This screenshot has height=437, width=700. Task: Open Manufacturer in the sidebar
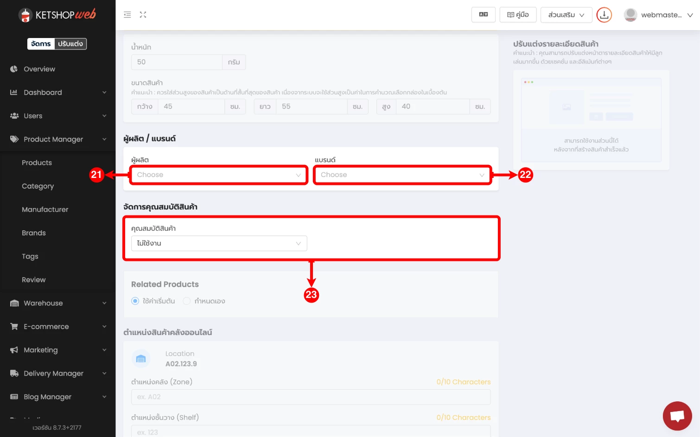[x=45, y=209]
